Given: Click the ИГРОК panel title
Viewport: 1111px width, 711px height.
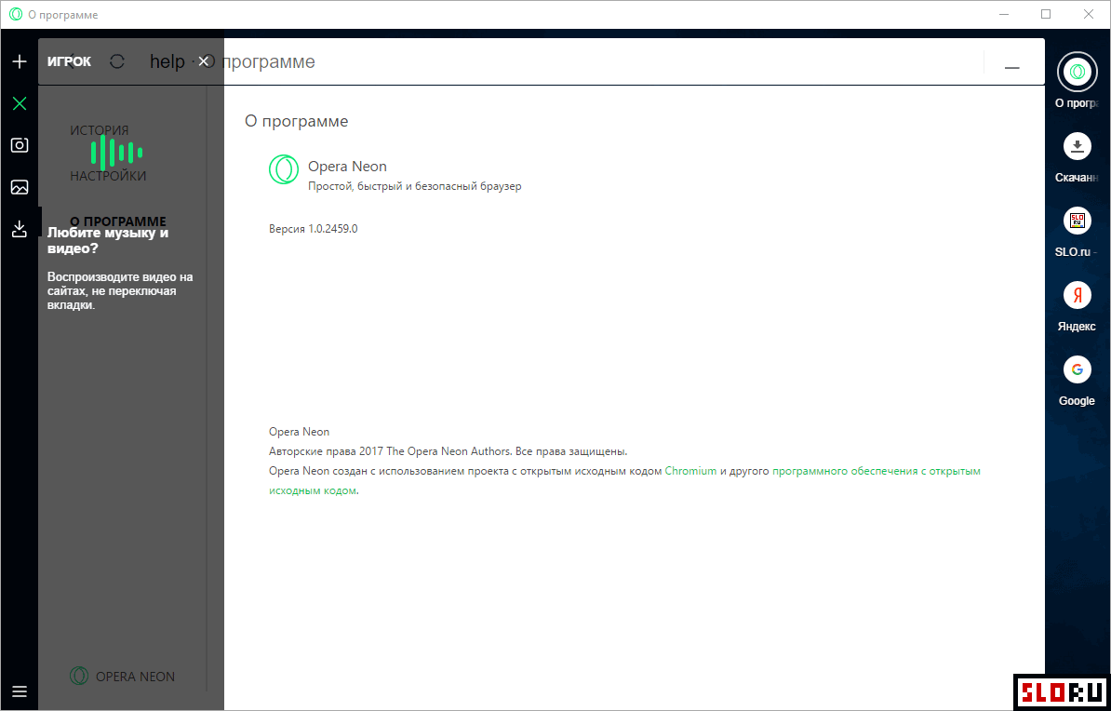Looking at the screenshot, I should pos(70,61).
